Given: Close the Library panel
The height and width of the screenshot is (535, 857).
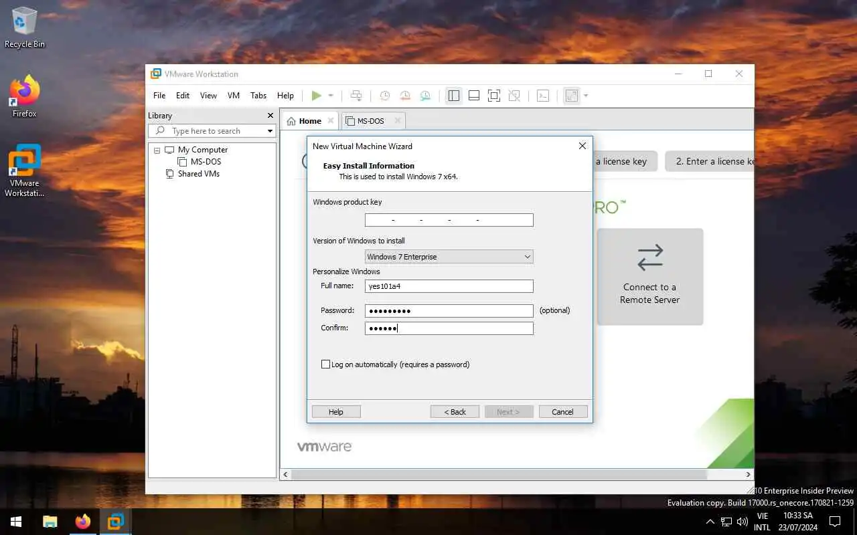Looking at the screenshot, I should click(x=270, y=116).
